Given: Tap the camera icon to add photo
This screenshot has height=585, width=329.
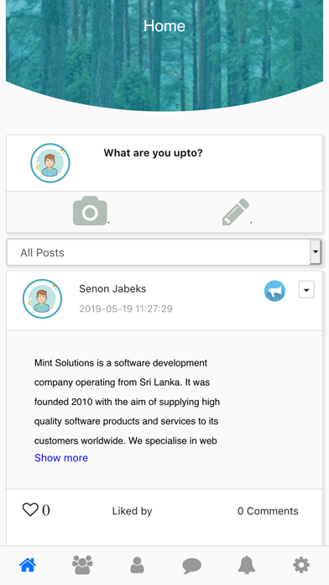Looking at the screenshot, I should click(90, 211).
